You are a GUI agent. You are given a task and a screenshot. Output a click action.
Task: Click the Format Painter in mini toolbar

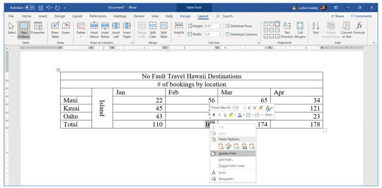pos(261,108)
